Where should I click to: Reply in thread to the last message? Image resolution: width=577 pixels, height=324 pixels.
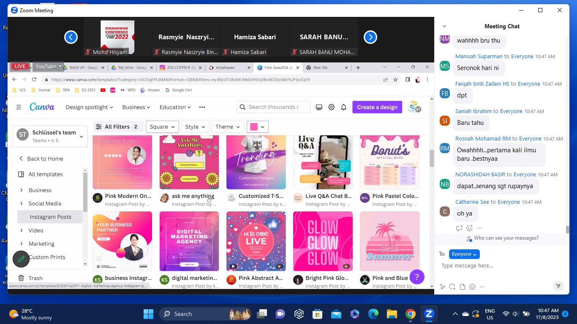[x=459, y=228]
